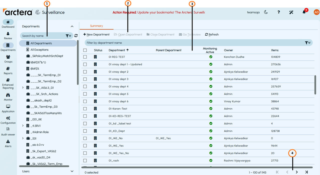This screenshot has height=175, width=320.
Task: Go to last page arrow
Action: click(306, 172)
